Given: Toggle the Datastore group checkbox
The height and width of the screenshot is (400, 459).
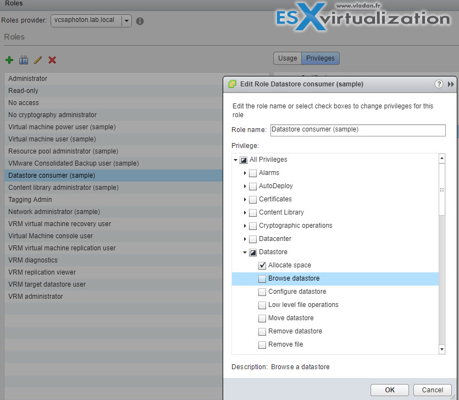Looking at the screenshot, I should (x=253, y=253).
